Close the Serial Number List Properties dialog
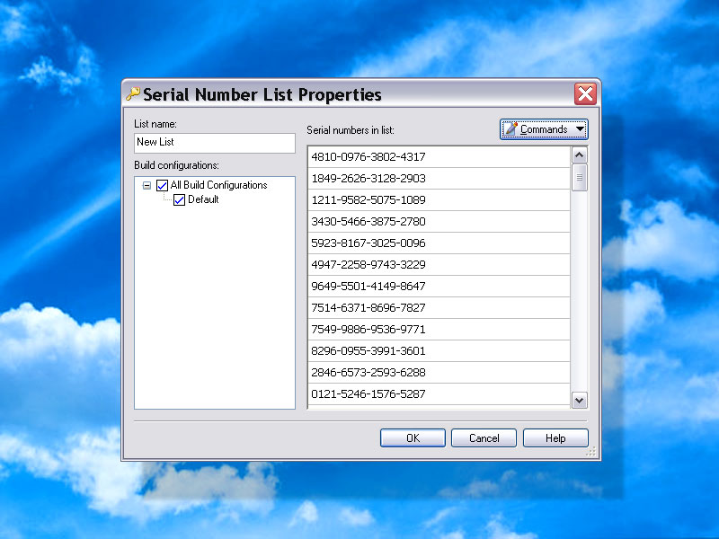 585,94
